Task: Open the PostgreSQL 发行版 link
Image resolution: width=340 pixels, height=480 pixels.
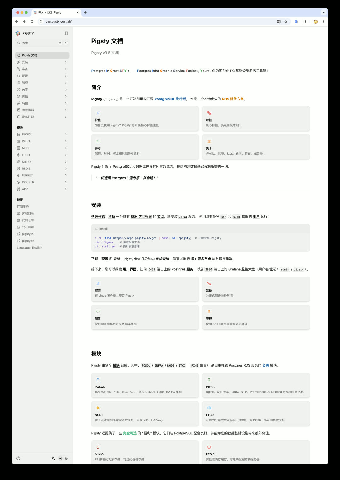Action: 170,99
